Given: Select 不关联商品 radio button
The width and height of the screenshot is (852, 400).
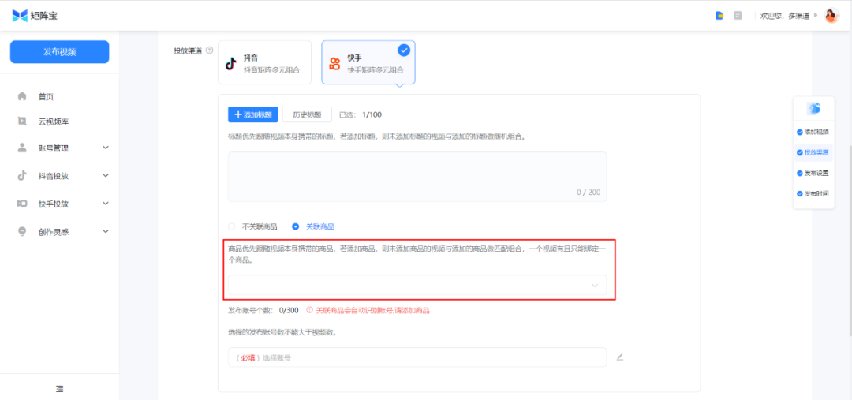Looking at the screenshot, I should click(x=233, y=226).
